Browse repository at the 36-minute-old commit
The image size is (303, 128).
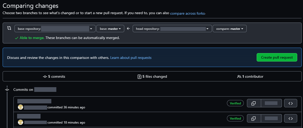[x=291, y=103]
